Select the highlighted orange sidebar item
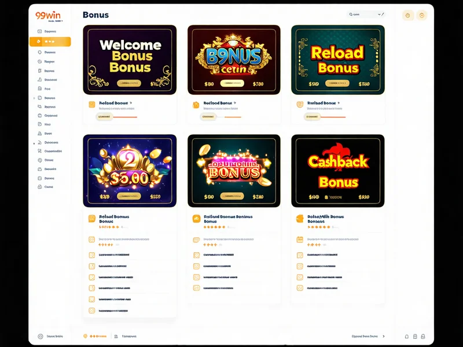463x347 pixels. coord(50,42)
